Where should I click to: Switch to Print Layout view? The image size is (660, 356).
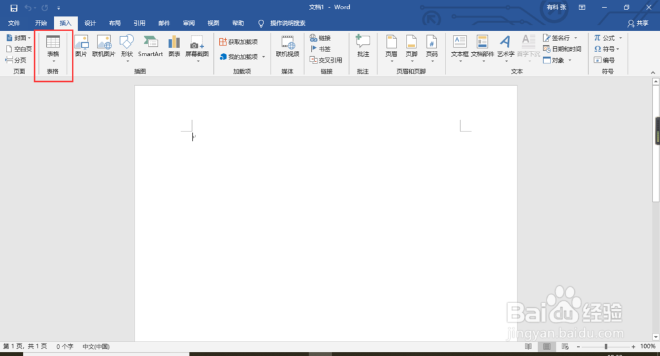(x=546, y=346)
